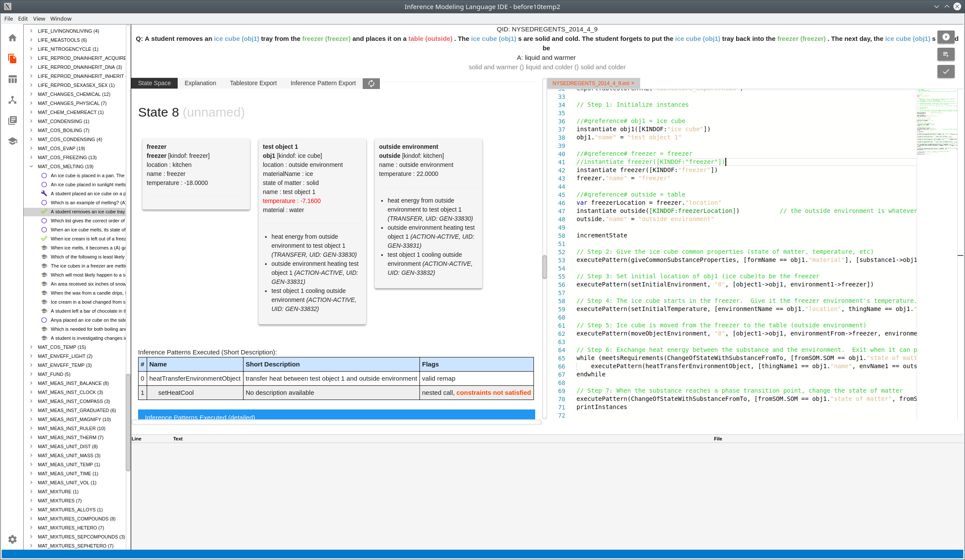Click the refresh icon beside export tabs
This screenshot has height=560, width=965.
pos(371,83)
